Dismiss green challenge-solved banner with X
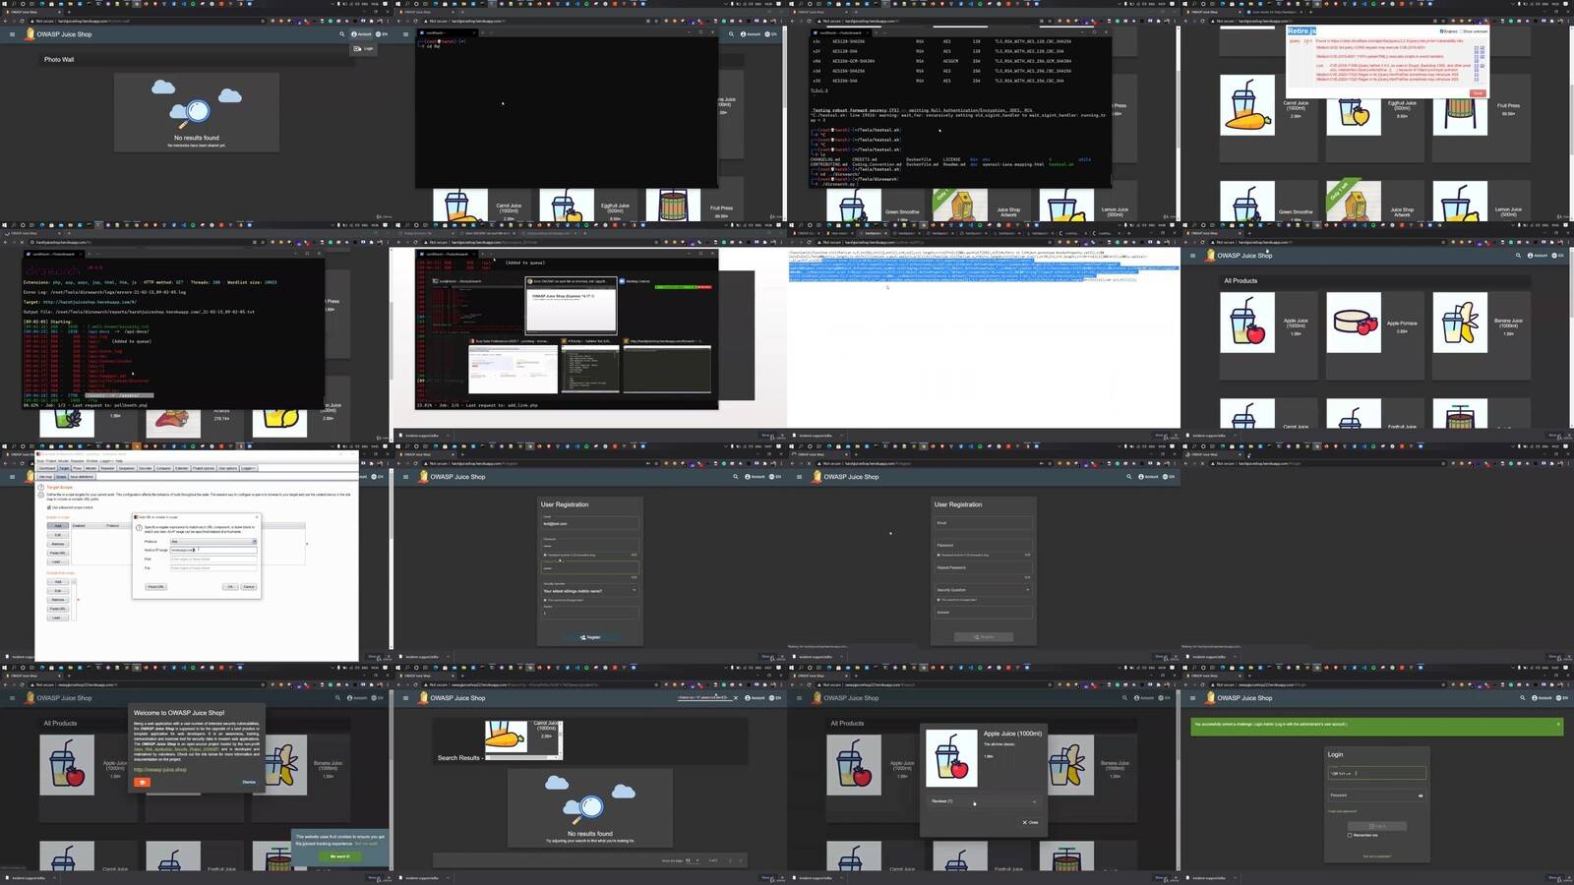 point(1557,724)
